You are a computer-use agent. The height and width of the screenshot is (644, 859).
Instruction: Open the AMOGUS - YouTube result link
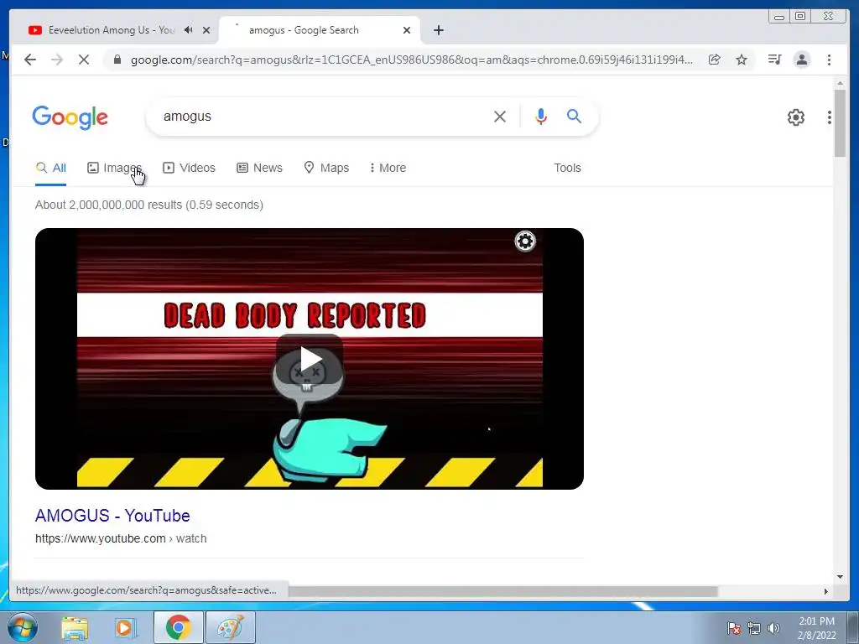[x=112, y=516]
